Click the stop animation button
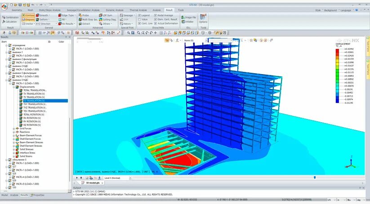 [x=81, y=178]
